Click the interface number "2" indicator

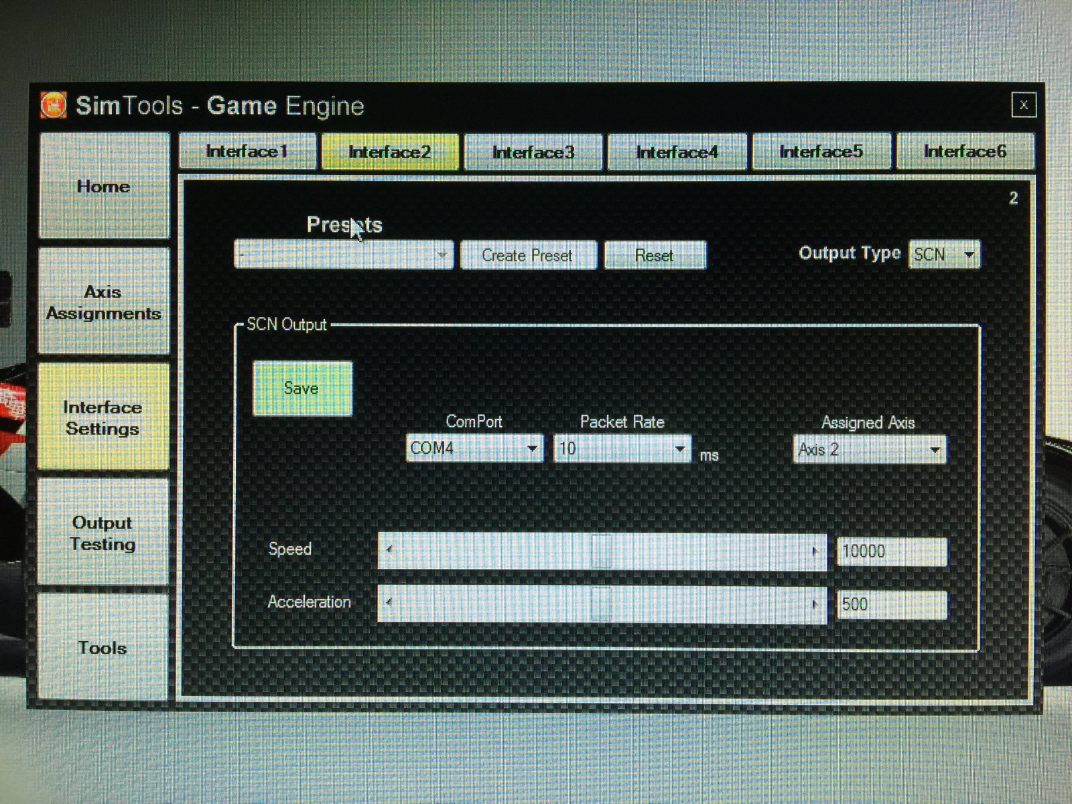click(1014, 198)
